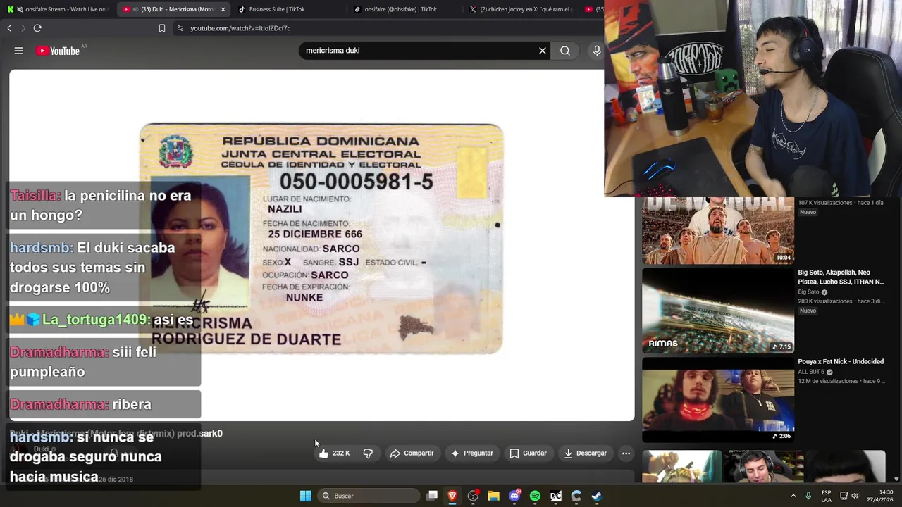Click the Preguntar button
Screen dimensions: 902x507
click(471, 453)
